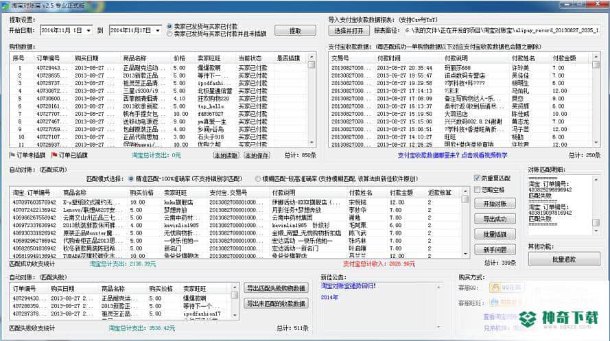Click the up arrow of the 购物数据 scrollbar
The height and width of the screenshot is (341, 610).
[312, 57]
